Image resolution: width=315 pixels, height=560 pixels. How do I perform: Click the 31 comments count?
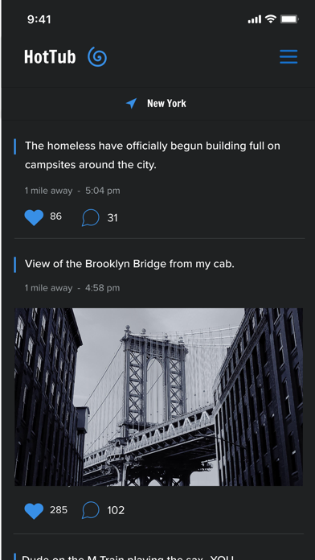[112, 217]
